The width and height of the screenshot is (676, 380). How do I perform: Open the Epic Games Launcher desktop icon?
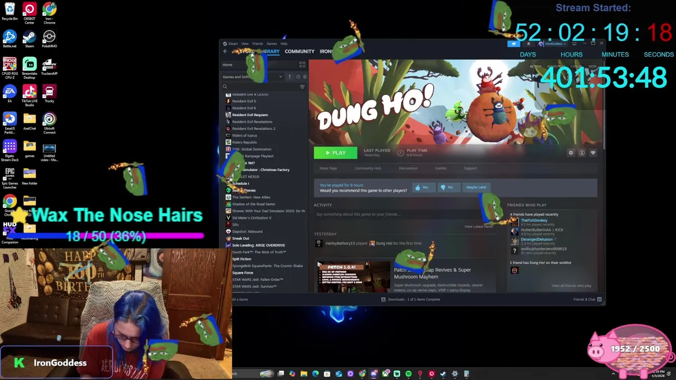coord(10,178)
